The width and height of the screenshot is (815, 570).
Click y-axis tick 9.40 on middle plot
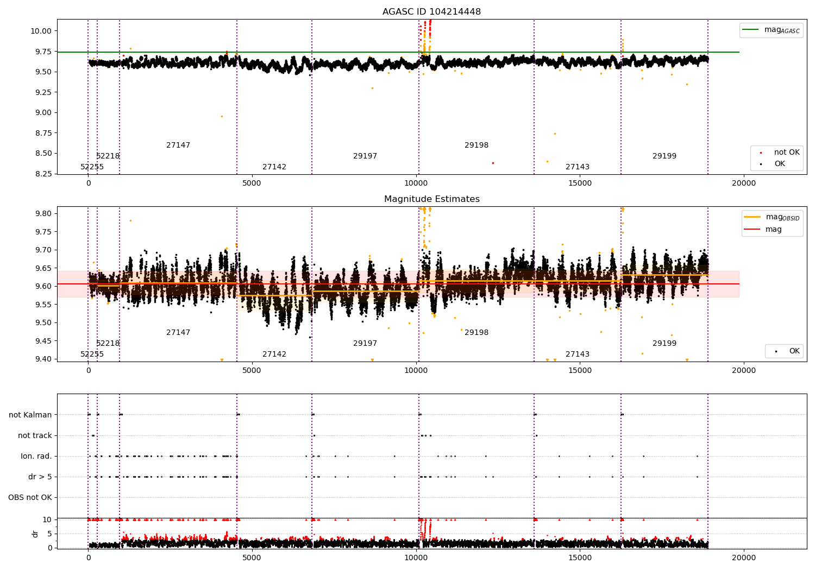43,359
